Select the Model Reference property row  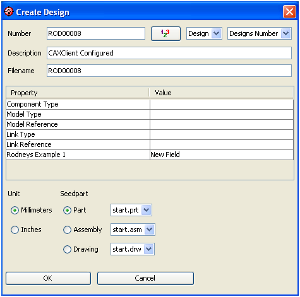click(150, 124)
